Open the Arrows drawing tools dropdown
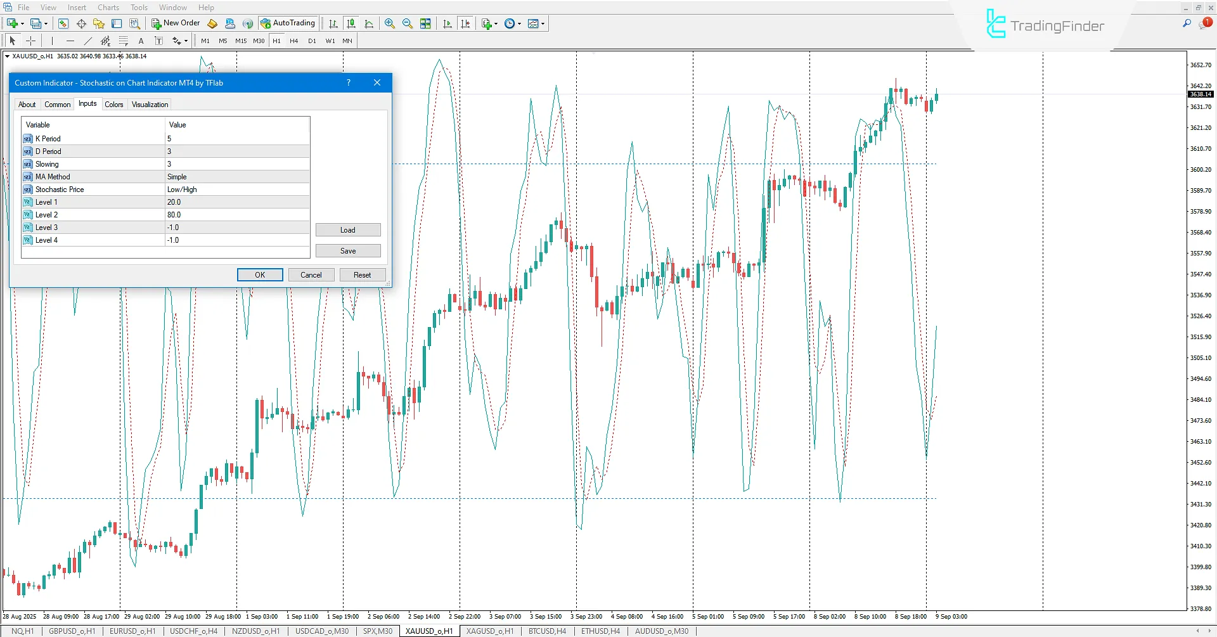Viewport: 1217px width, 637px height. [x=186, y=41]
